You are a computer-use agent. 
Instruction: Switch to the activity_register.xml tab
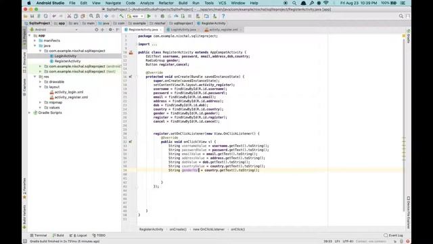(223, 30)
